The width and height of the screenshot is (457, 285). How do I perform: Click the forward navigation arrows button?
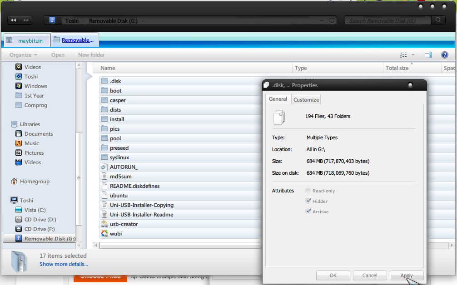click(26, 20)
